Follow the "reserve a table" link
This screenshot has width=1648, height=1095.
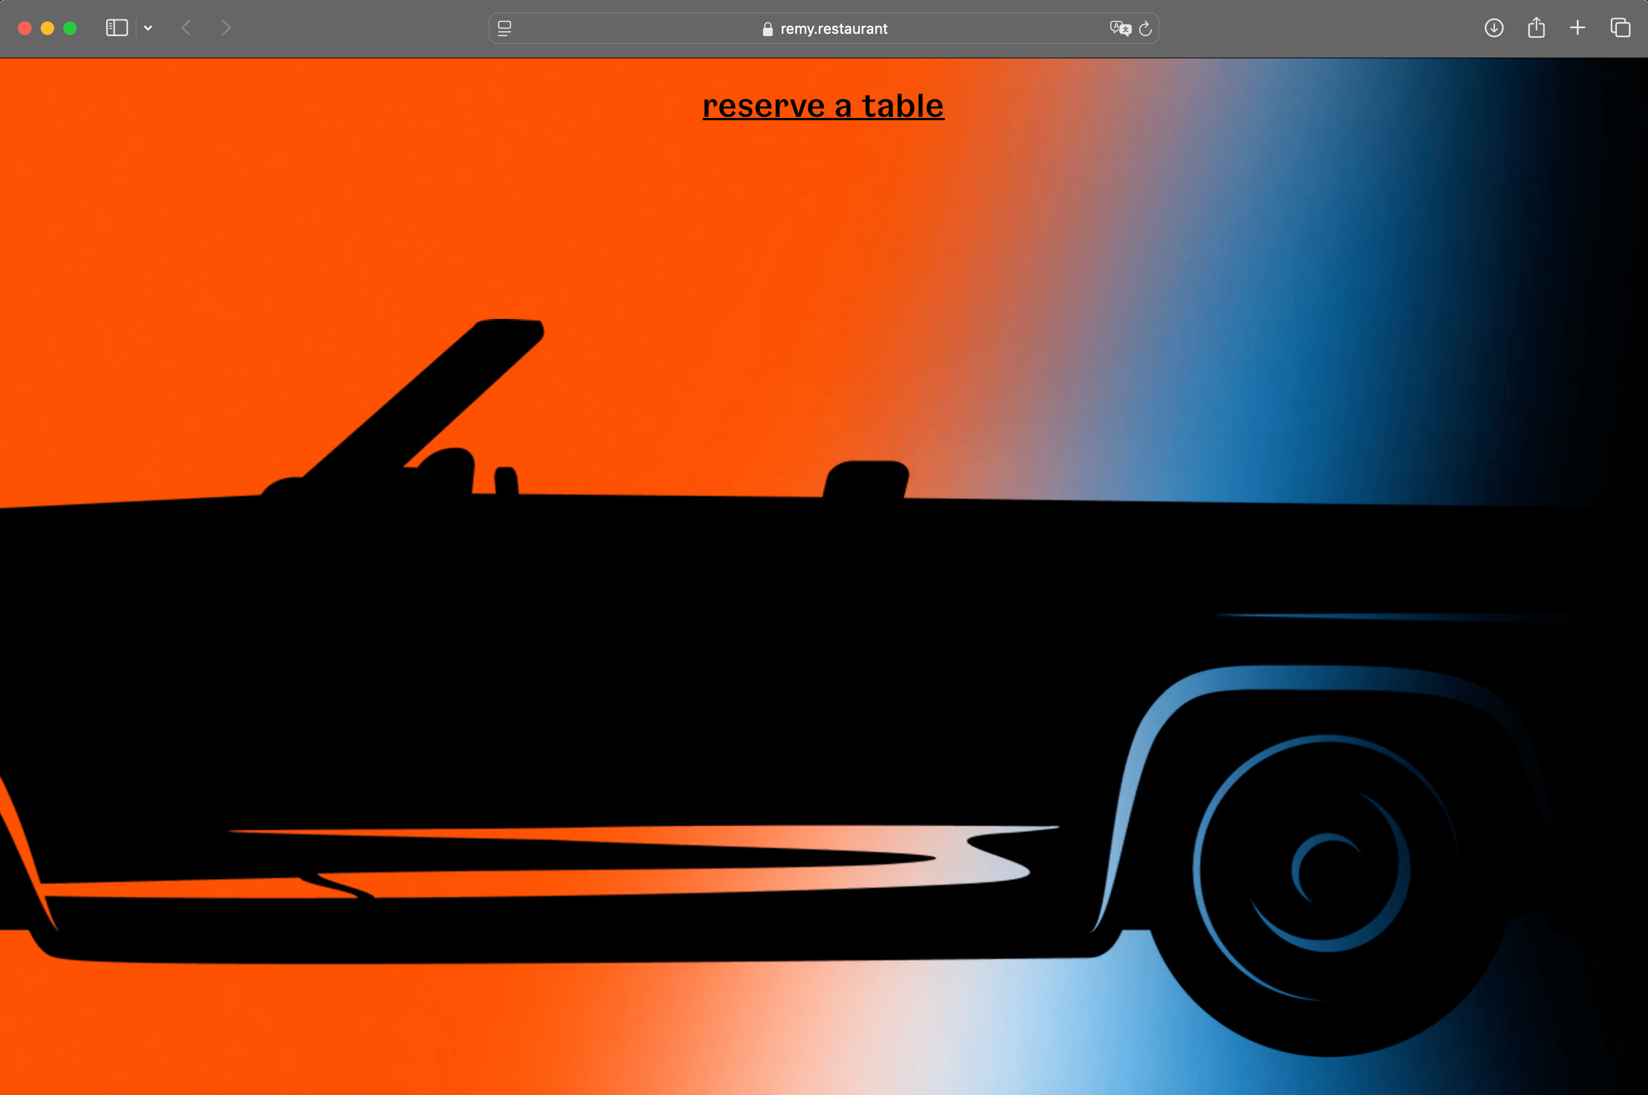[x=823, y=106]
